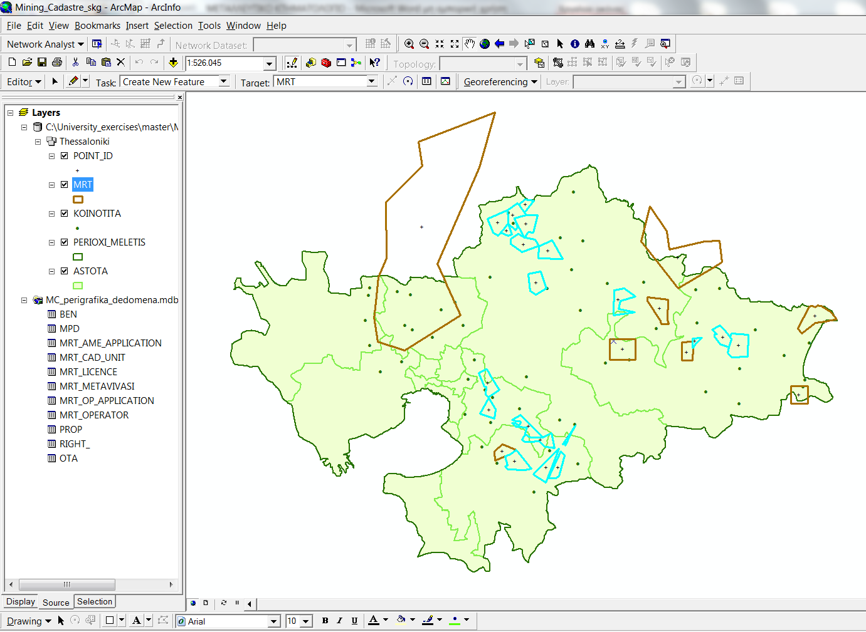Select the Zoom Out tool

pos(425,44)
